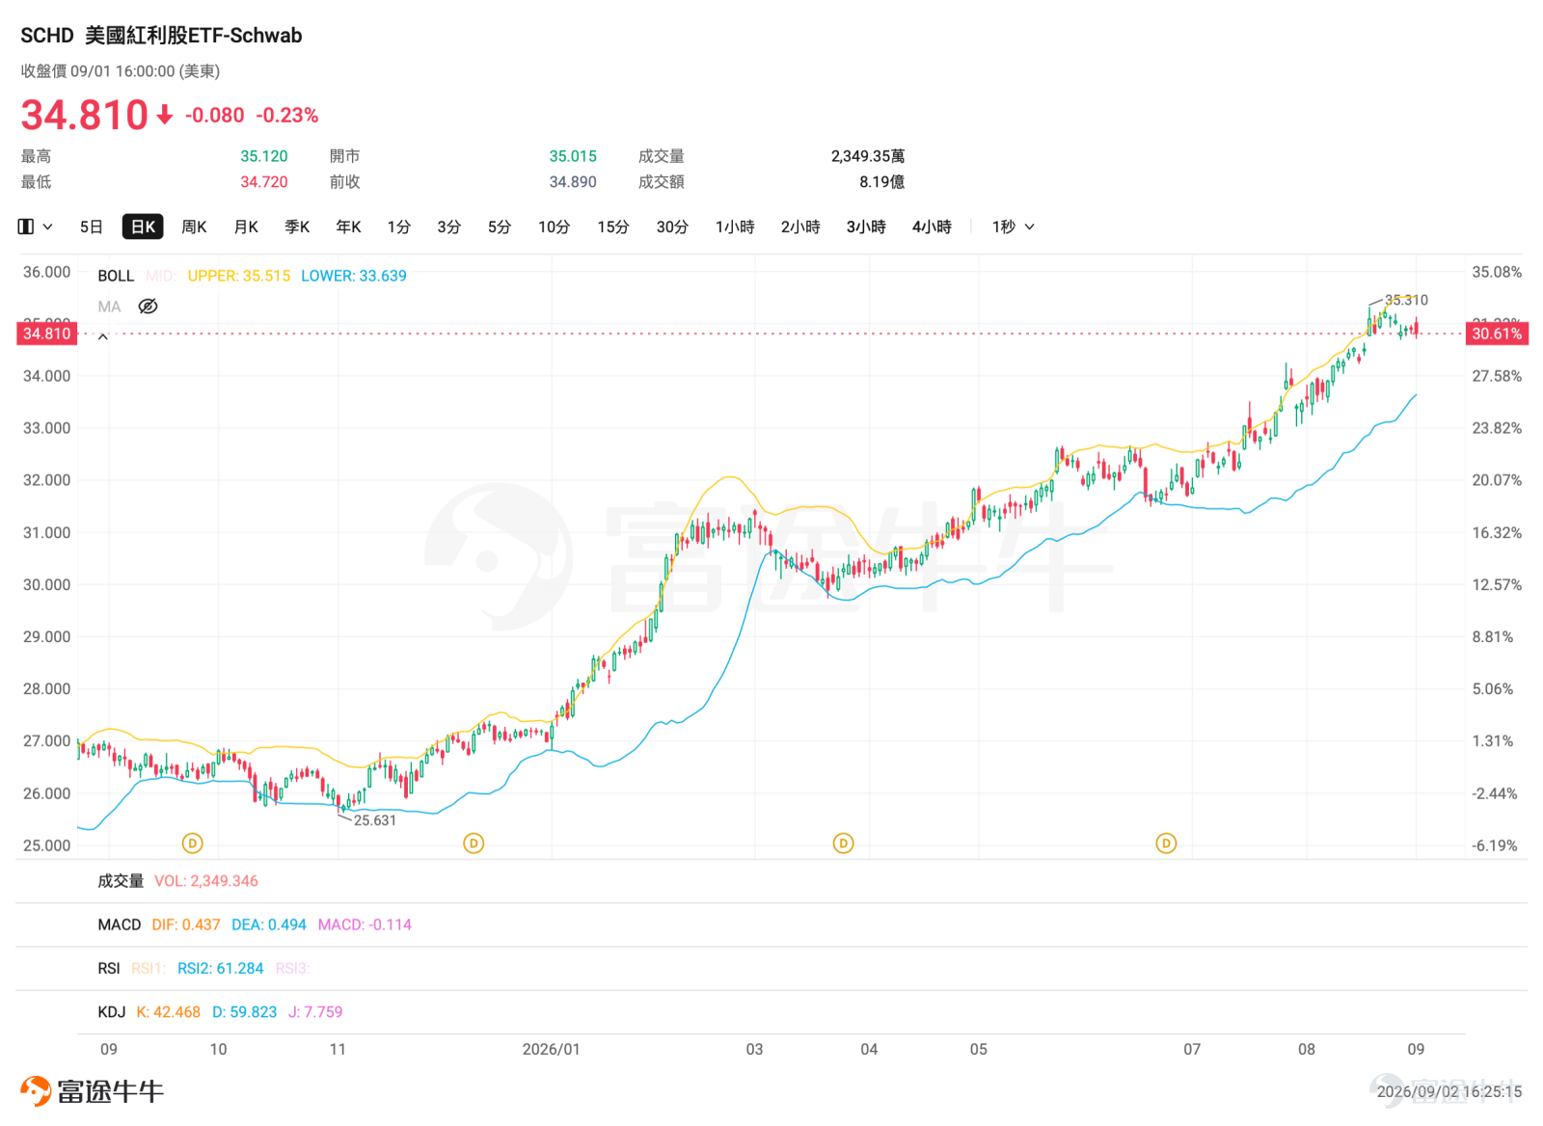Click the red 34.810 price tag on left axis
Viewport: 1543px width, 1126px height.
click(x=47, y=334)
